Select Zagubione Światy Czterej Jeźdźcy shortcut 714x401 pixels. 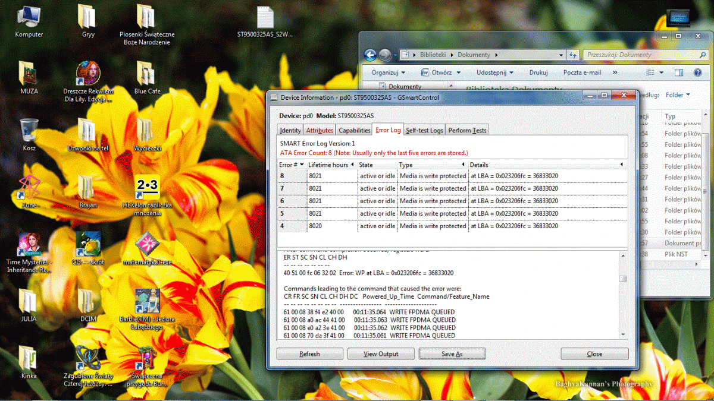coord(88,367)
